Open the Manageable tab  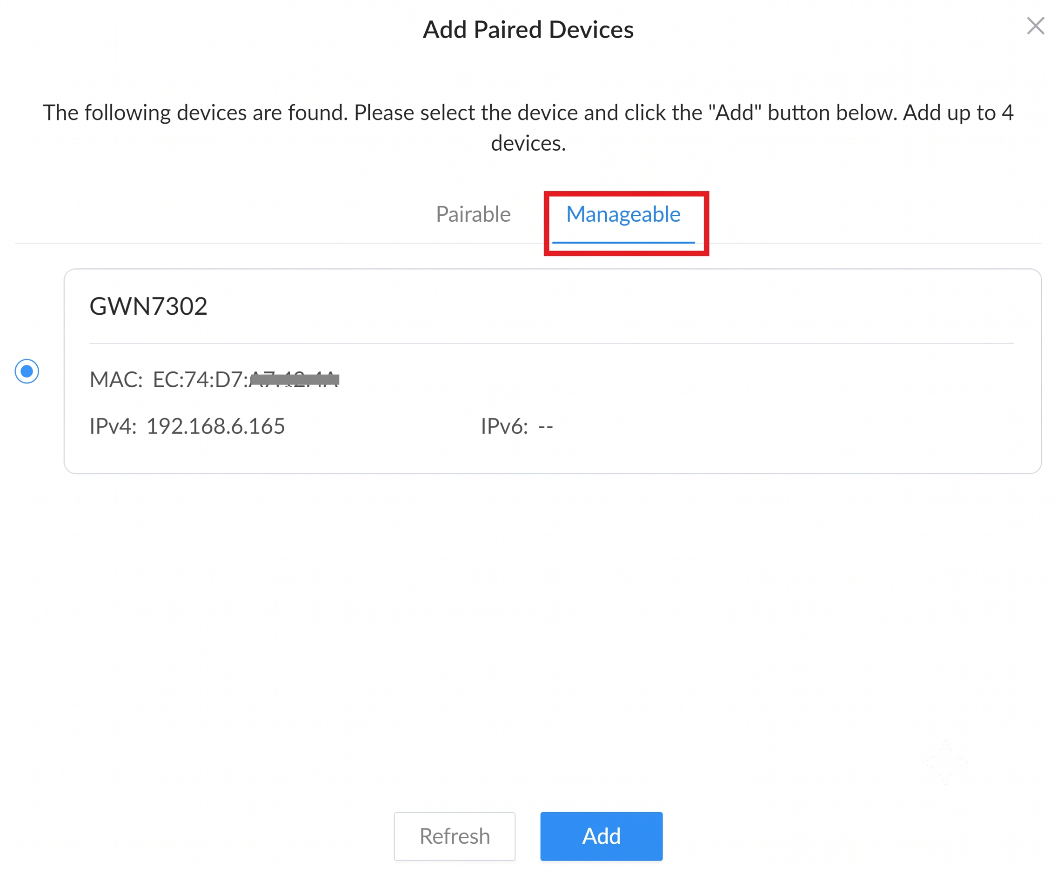[x=623, y=215]
